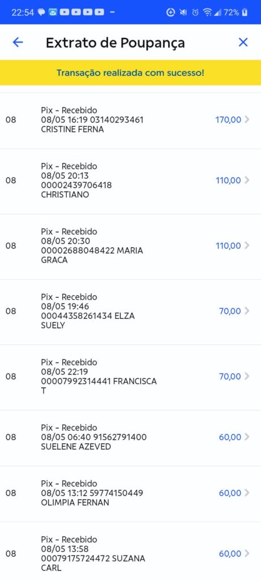Expand the Olimpia Fernan transaction chevron
Image resolution: width=261 pixels, height=581 pixels.
point(247,493)
